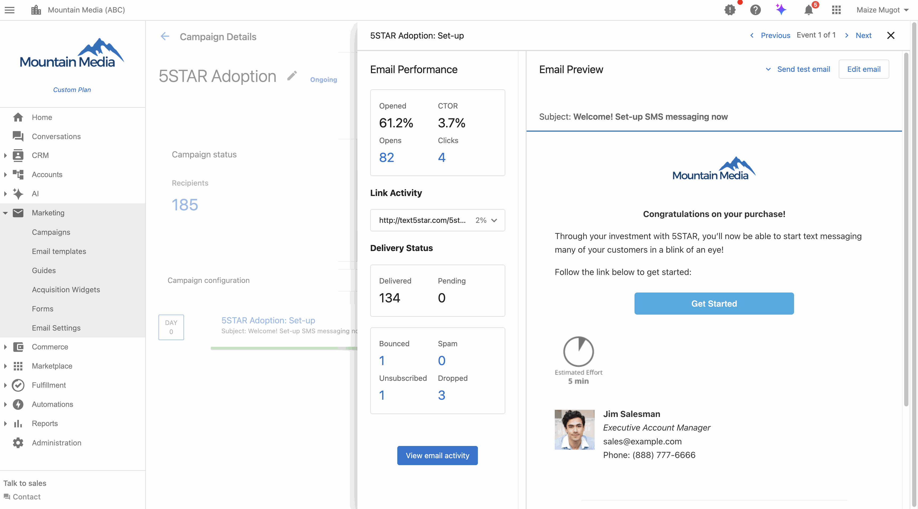The width and height of the screenshot is (918, 509).
Task: Expand the Accounts menu arrow
Action: tap(5, 175)
